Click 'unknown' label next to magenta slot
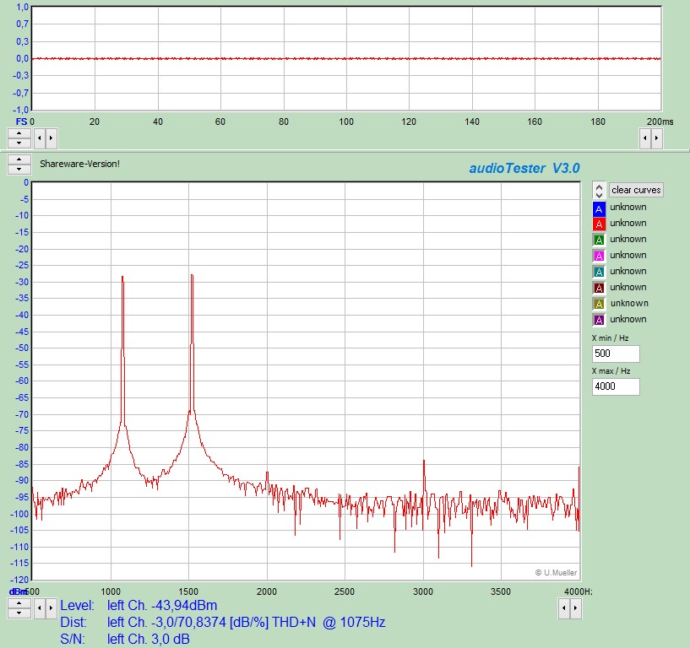The height and width of the screenshot is (648, 690). (x=628, y=255)
